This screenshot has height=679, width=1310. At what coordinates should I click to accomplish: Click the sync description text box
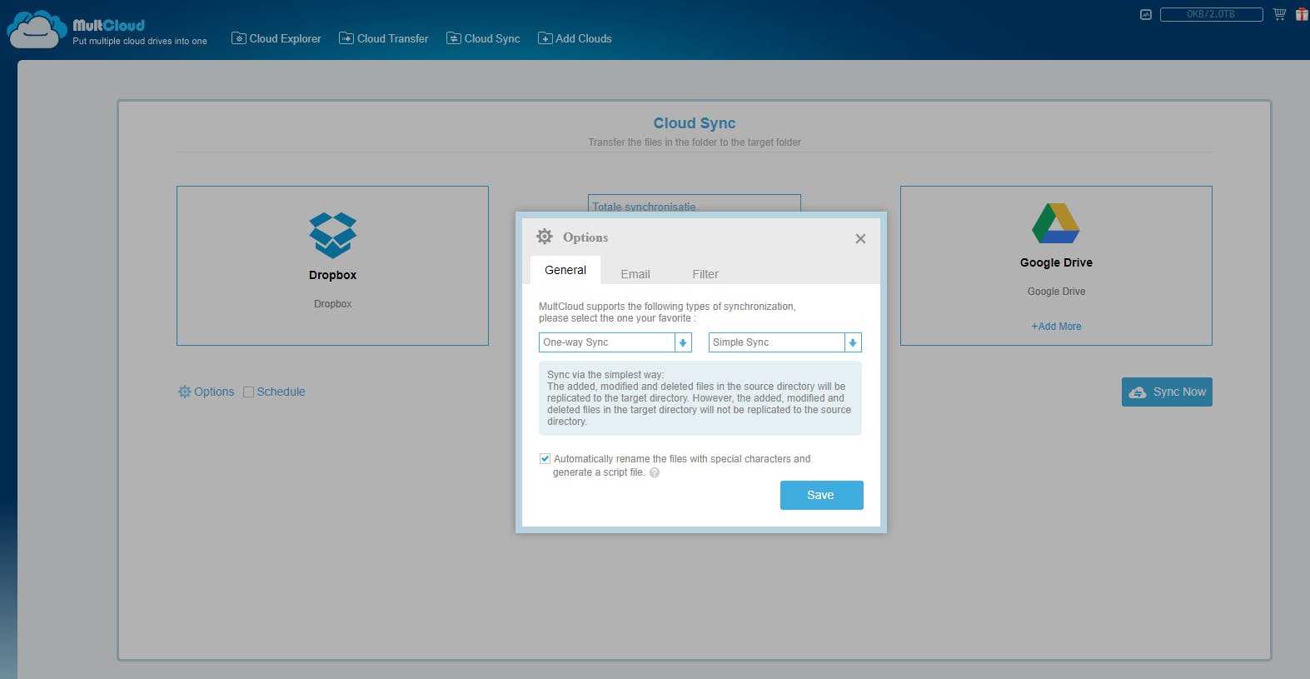700,398
